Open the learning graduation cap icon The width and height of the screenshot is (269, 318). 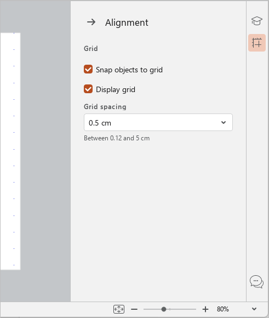[x=256, y=21]
